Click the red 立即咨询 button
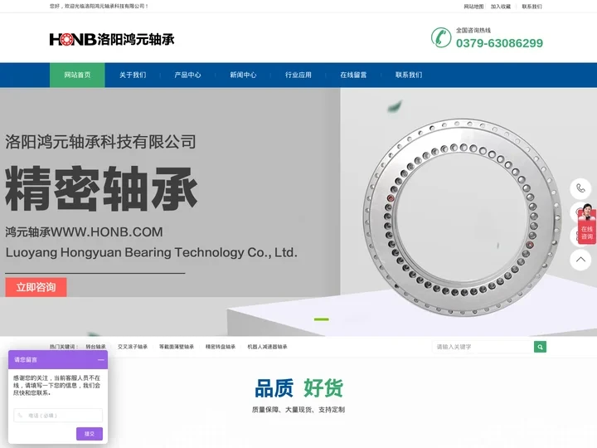Image resolution: width=597 pixels, height=448 pixels. (36, 287)
